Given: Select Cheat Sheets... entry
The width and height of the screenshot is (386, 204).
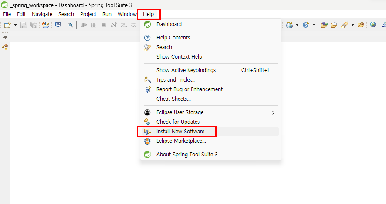Looking at the screenshot, I should (210, 99).
